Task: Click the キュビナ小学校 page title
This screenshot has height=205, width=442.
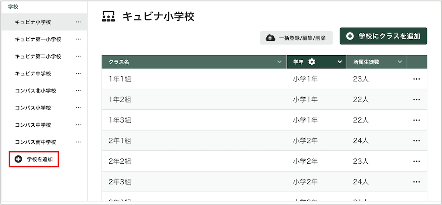Action: tap(158, 17)
